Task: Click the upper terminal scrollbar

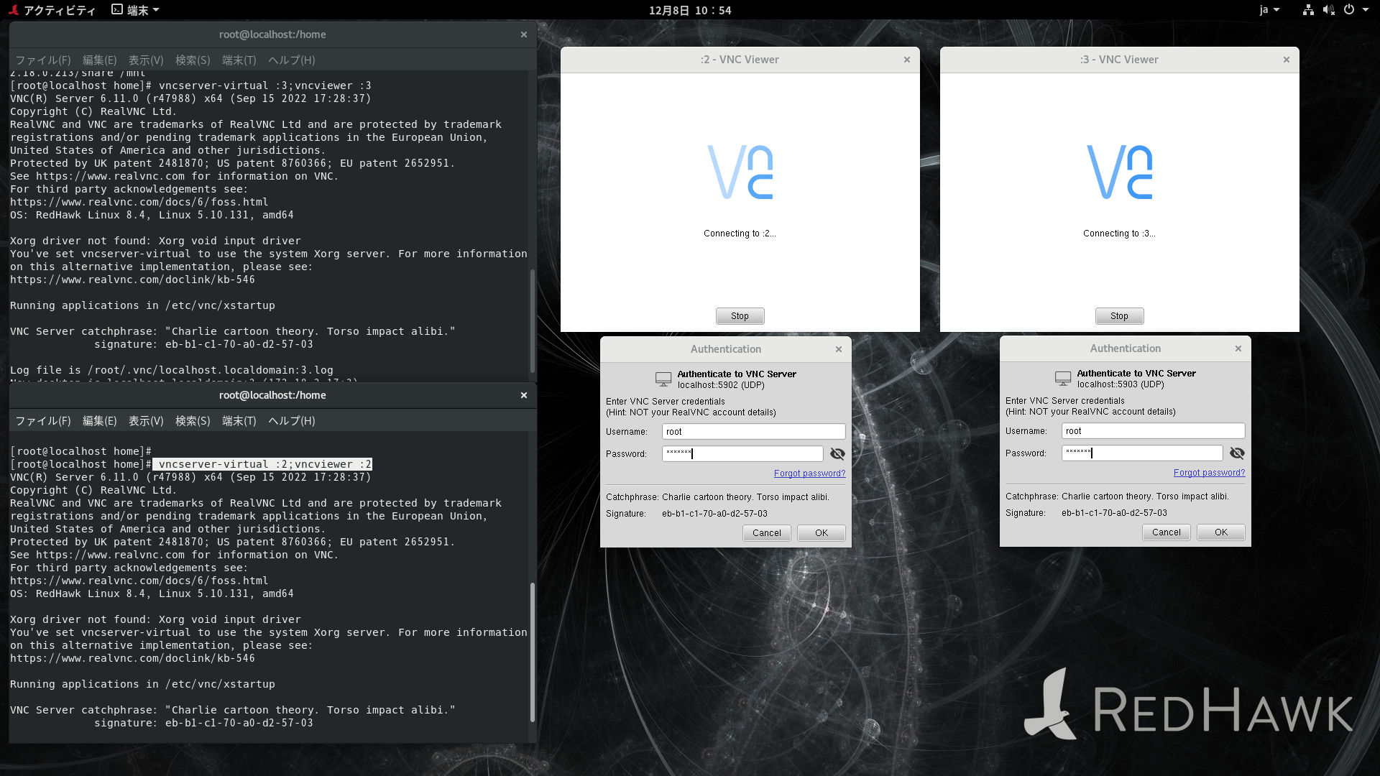Action: [x=532, y=320]
